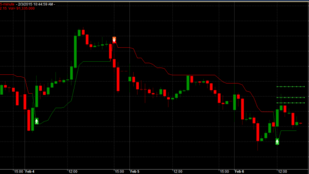Click the middle dotted green target line
The width and height of the screenshot is (309, 174).
click(x=291, y=97)
